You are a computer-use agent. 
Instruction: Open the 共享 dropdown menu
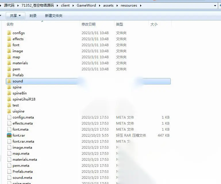tap(16, 16)
